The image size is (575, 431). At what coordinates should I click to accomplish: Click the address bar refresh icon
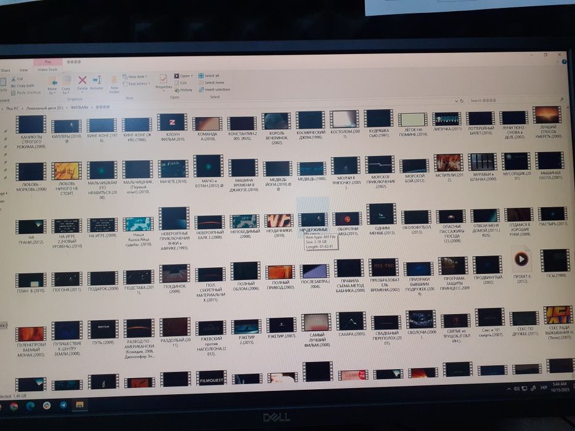click(462, 101)
